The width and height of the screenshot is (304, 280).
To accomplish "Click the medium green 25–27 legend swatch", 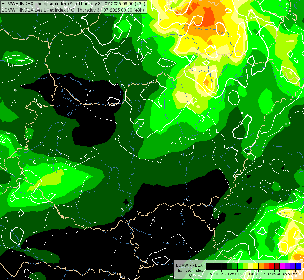I will click(x=234, y=266).
